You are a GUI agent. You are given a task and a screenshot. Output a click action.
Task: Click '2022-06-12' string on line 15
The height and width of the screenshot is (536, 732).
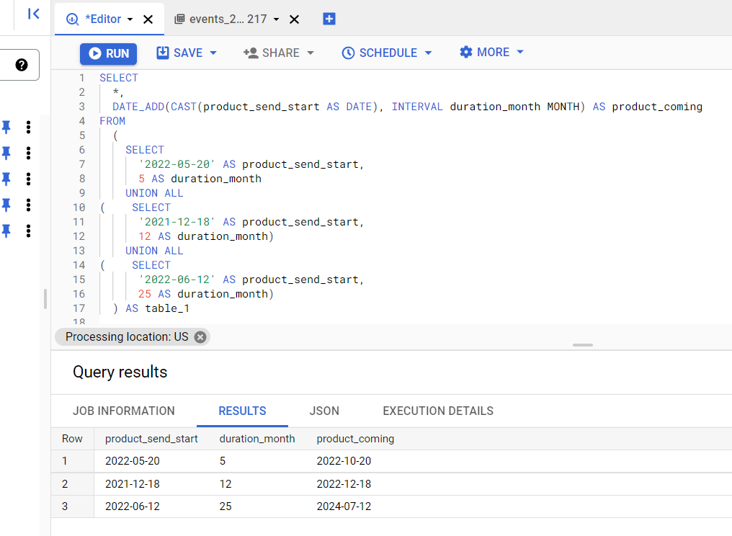177,280
